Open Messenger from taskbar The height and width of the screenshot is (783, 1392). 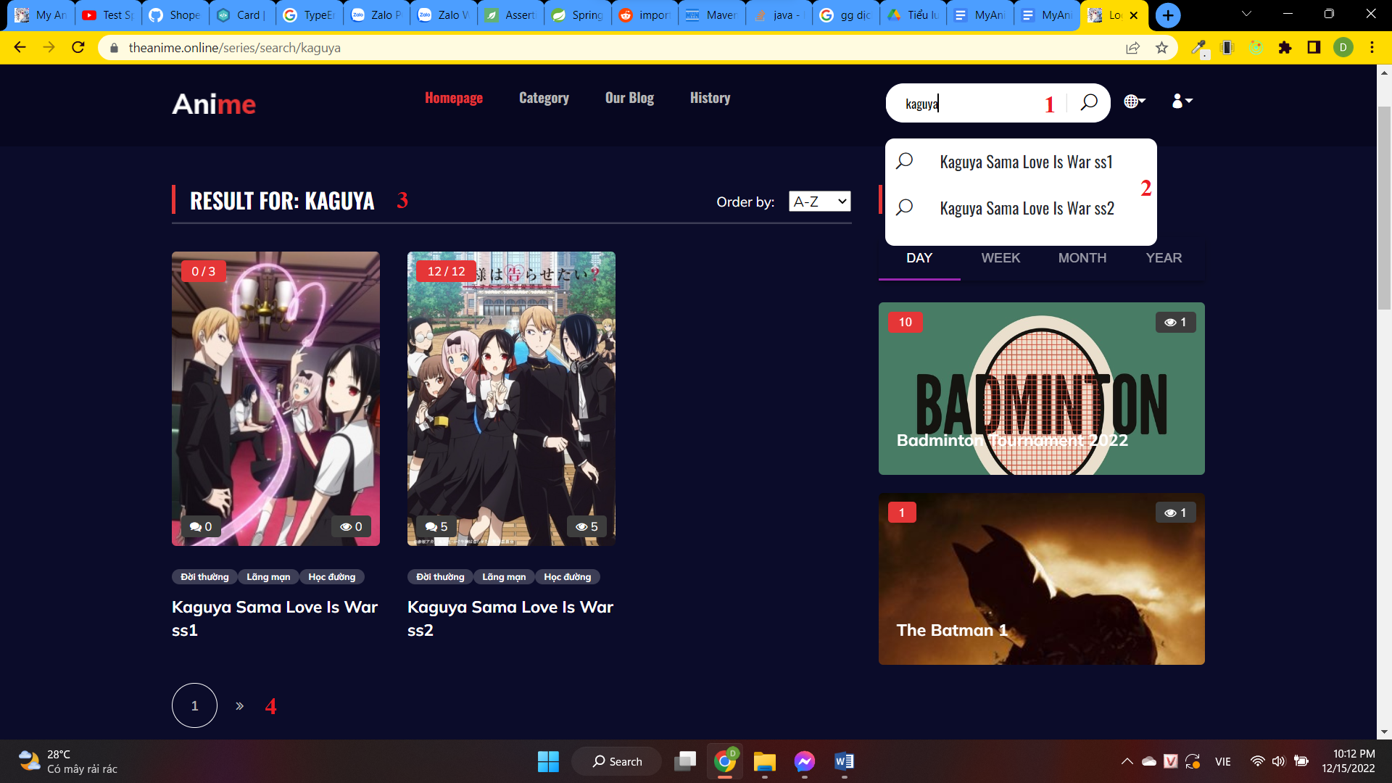pos(804,761)
